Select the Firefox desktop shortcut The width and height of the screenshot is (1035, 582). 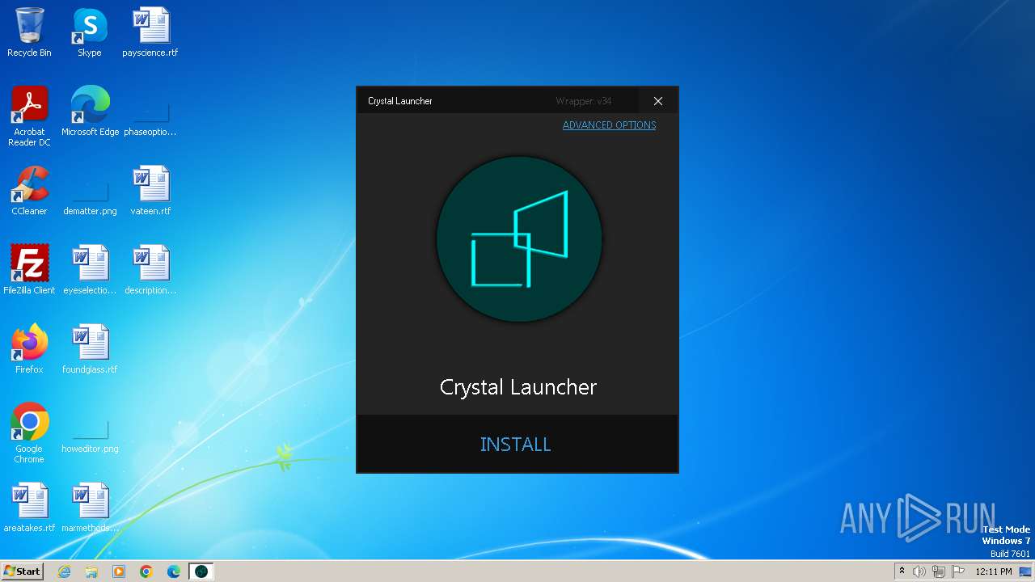click(x=29, y=349)
